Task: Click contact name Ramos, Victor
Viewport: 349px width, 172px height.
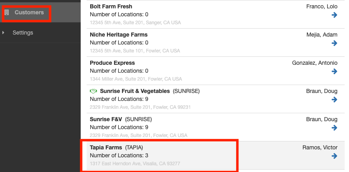Action: pyautogui.click(x=320, y=147)
